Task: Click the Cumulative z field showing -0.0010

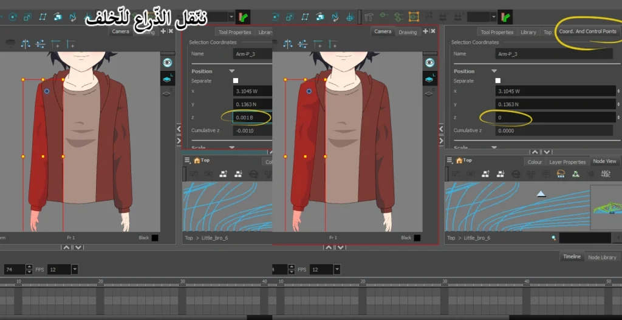Action: [x=252, y=131]
